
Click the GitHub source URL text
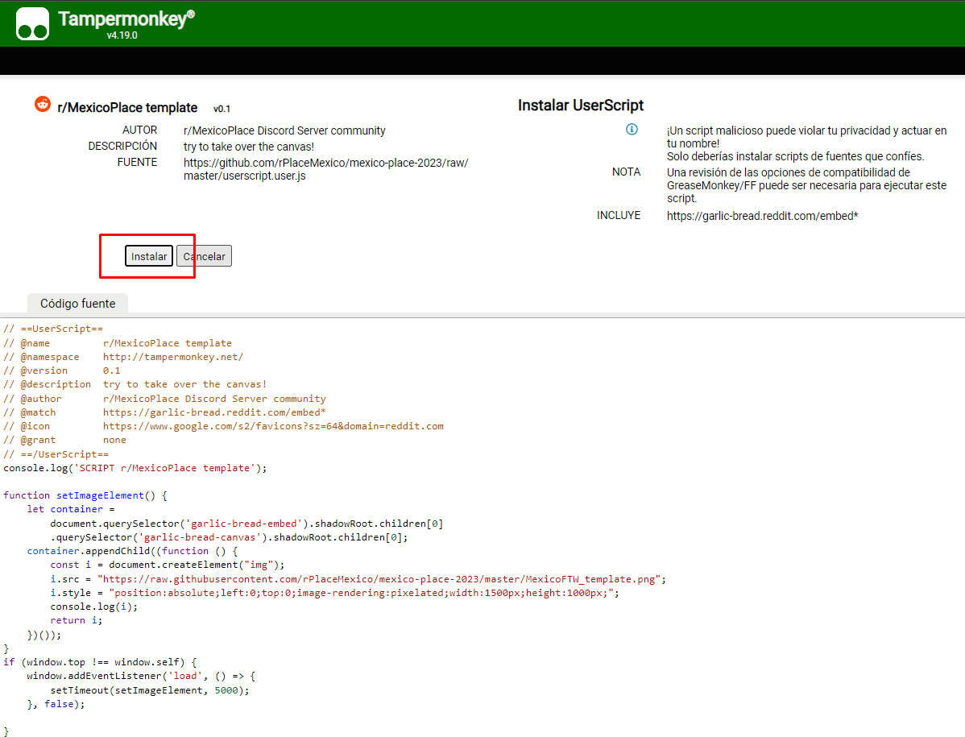(325, 169)
